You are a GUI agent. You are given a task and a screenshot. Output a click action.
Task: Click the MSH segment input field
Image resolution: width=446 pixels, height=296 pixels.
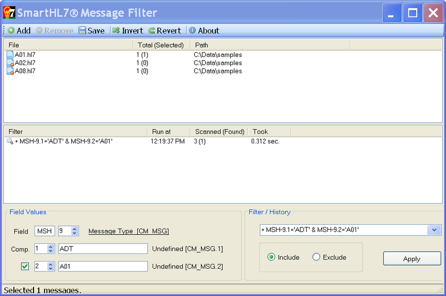tap(45, 231)
